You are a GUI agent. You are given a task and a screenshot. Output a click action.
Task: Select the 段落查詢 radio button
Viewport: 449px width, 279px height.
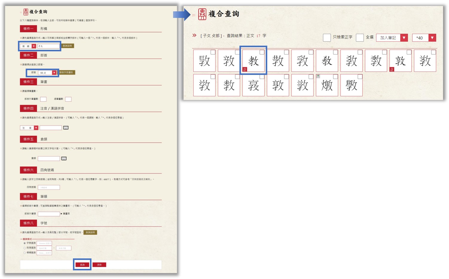pyautogui.click(x=25, y=248)
